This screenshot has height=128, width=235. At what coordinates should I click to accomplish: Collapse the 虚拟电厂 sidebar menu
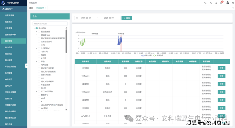[x=24, y=9]
